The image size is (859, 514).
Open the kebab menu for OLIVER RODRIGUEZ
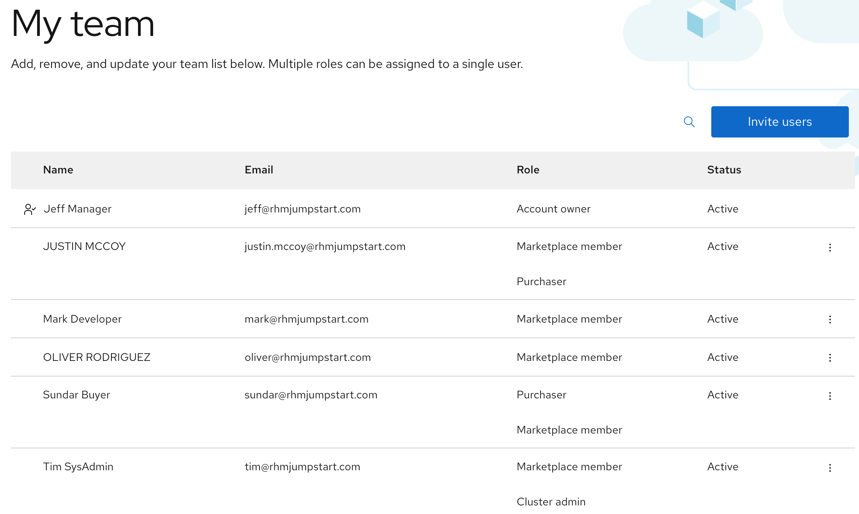click(830, 358)
